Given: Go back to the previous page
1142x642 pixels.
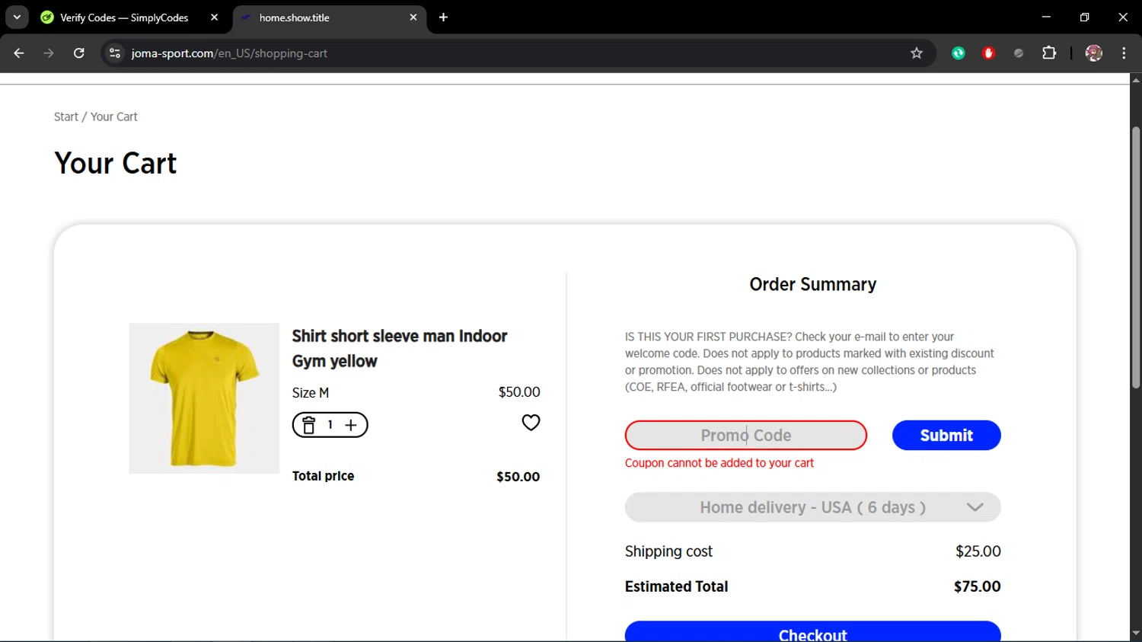Looking at the screenshot, I should 19,53.
